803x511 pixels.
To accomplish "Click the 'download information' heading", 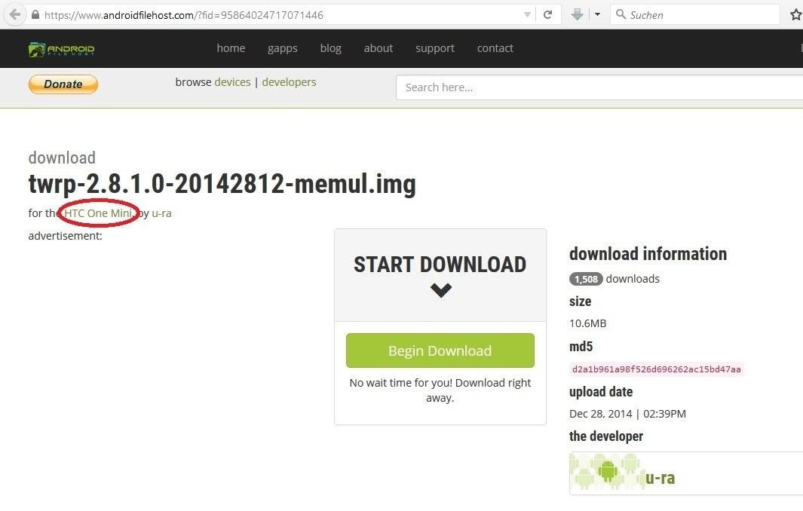I will coord(648,254).
